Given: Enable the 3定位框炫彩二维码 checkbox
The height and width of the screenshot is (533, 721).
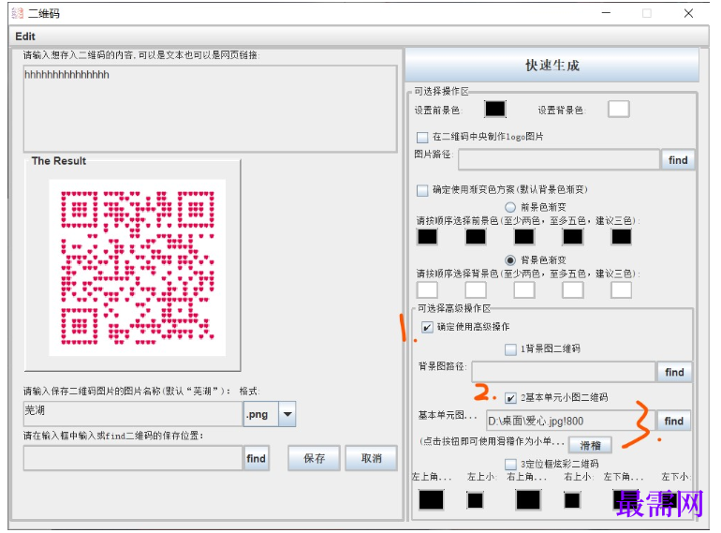Looking at the screenshot, I should [510, 464].
